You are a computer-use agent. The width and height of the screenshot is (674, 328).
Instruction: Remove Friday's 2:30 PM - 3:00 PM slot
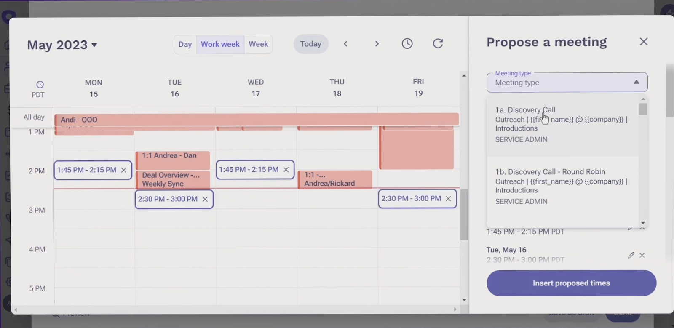point(448,199)
